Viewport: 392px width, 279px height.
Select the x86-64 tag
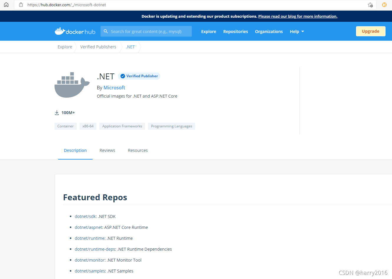pos(88,126)
